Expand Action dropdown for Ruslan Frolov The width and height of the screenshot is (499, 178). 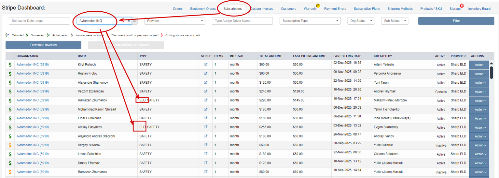click(479, 74)
